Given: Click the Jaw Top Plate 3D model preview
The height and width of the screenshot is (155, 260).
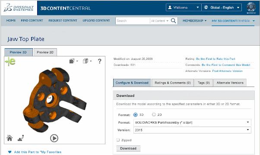Looking at the screenshot, I should [x=55, y=100].
